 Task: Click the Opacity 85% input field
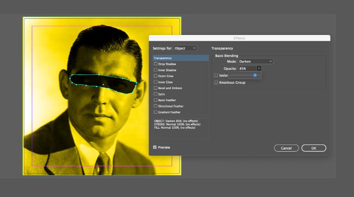coord(247,68)
